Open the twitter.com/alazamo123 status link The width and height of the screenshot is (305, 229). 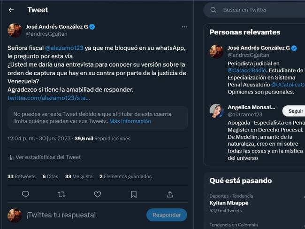tap(49, 98)
